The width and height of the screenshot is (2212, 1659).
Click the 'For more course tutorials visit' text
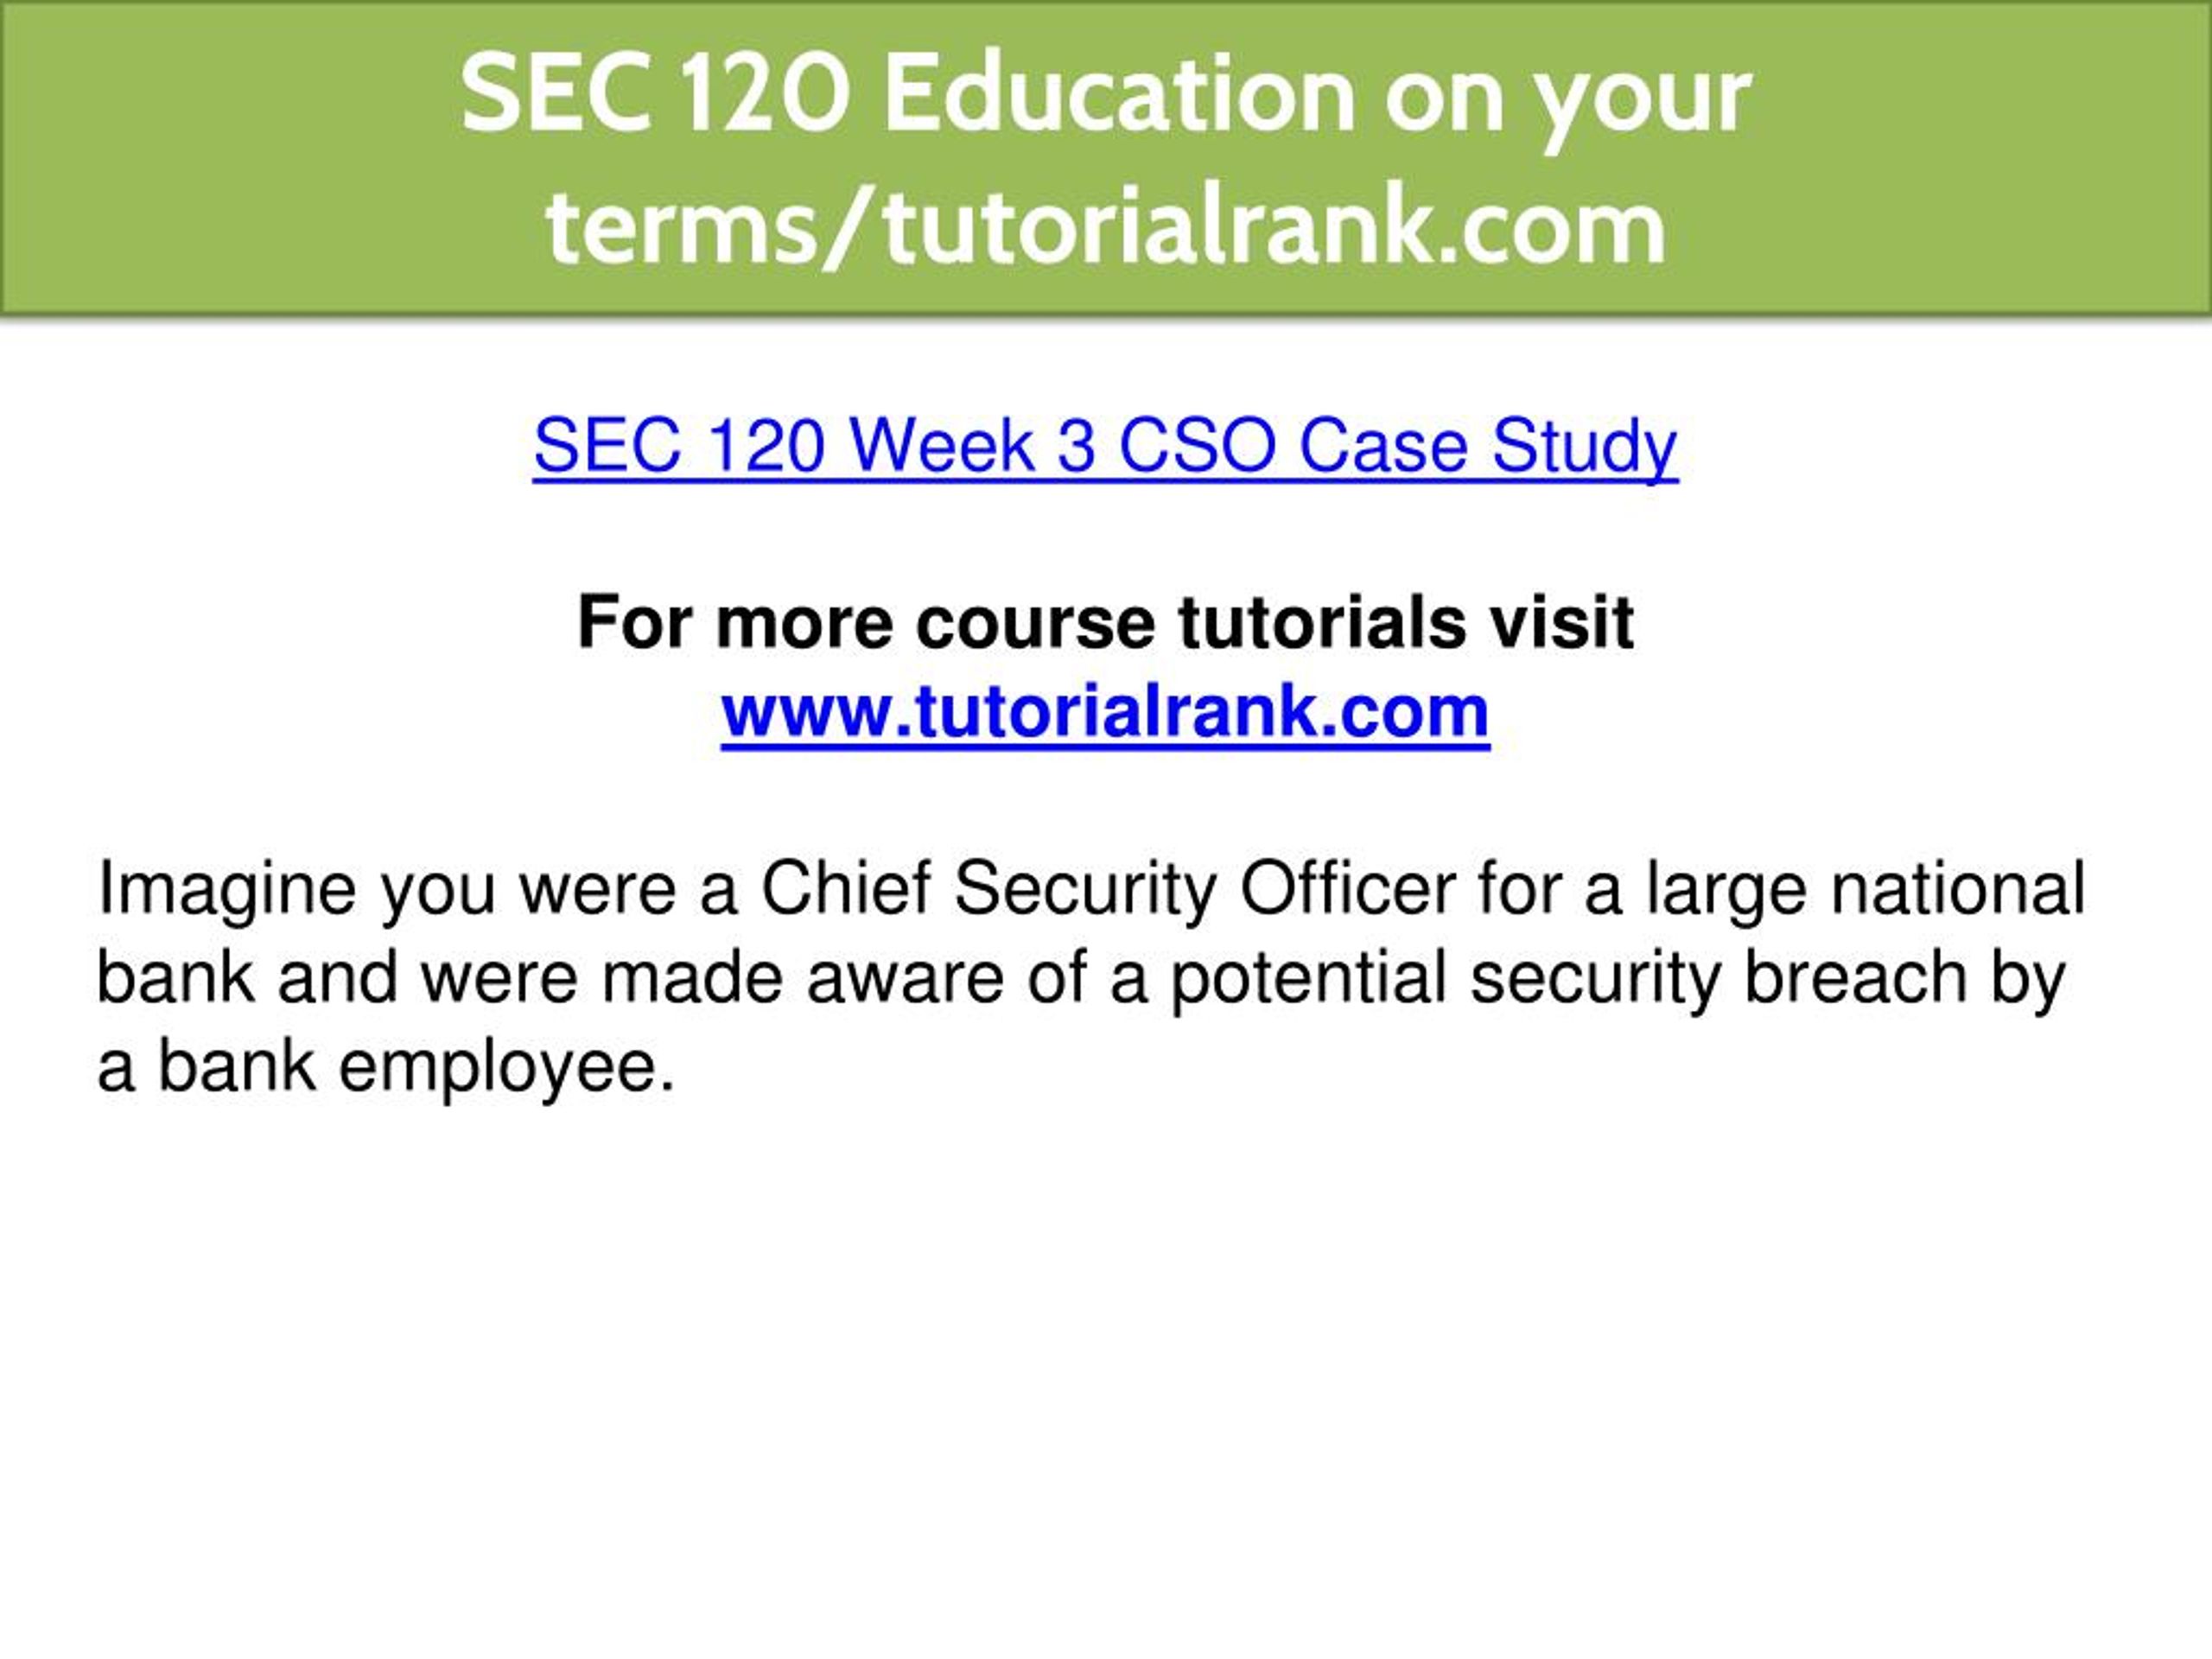[1105, 623]
